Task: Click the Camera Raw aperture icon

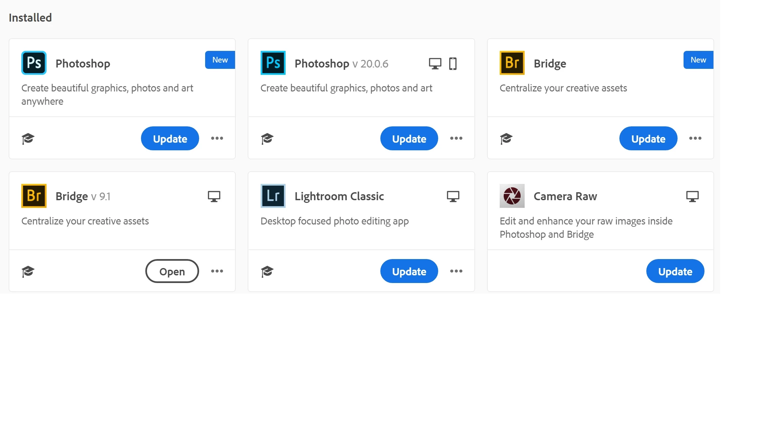Action: tap(512, 196)
